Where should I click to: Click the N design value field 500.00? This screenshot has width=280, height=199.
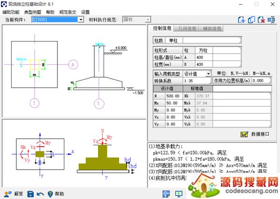tap(174, 96)
